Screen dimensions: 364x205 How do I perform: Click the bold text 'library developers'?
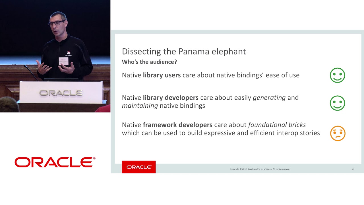click(x=170, y=98)
